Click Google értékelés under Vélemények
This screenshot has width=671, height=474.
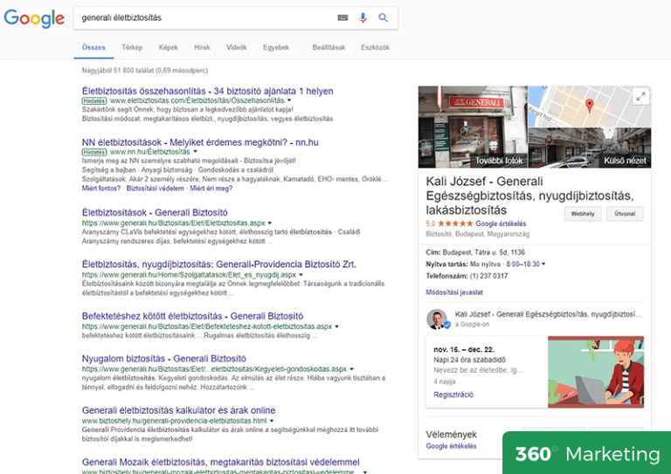[451, 446]
